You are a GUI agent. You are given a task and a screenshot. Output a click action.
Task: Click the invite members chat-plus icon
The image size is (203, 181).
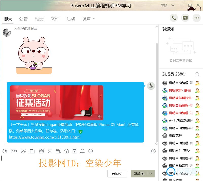coord(185,18)
